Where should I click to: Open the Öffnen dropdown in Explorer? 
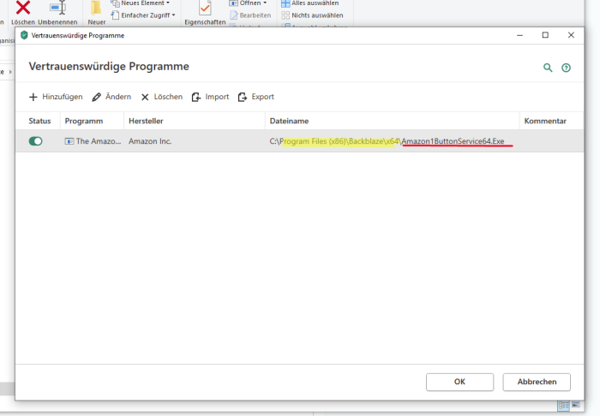point(248,3)
